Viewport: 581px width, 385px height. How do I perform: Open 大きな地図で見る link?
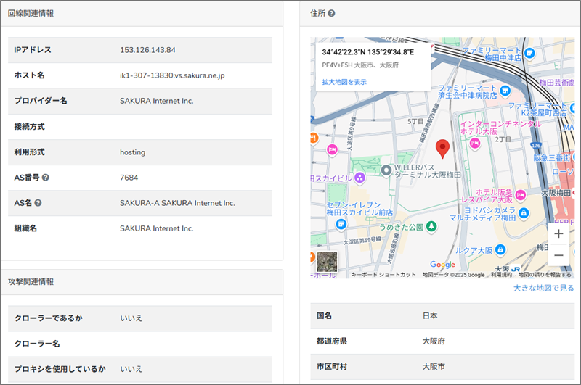[x=543, y=288]
